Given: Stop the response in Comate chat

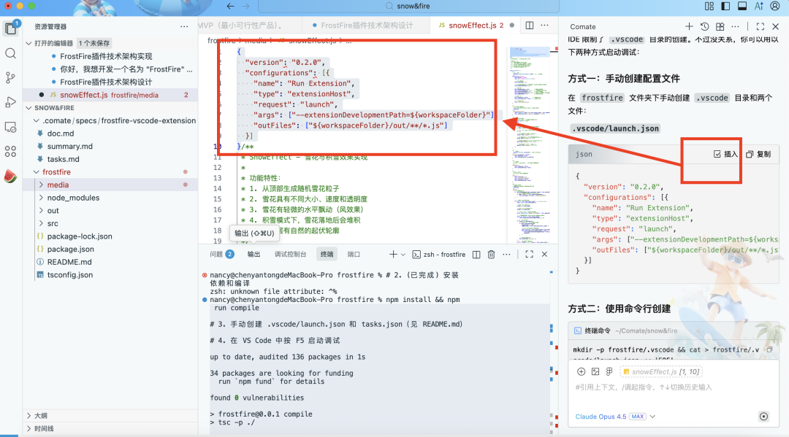Looking at the screenshot, I should click(764, 417).
